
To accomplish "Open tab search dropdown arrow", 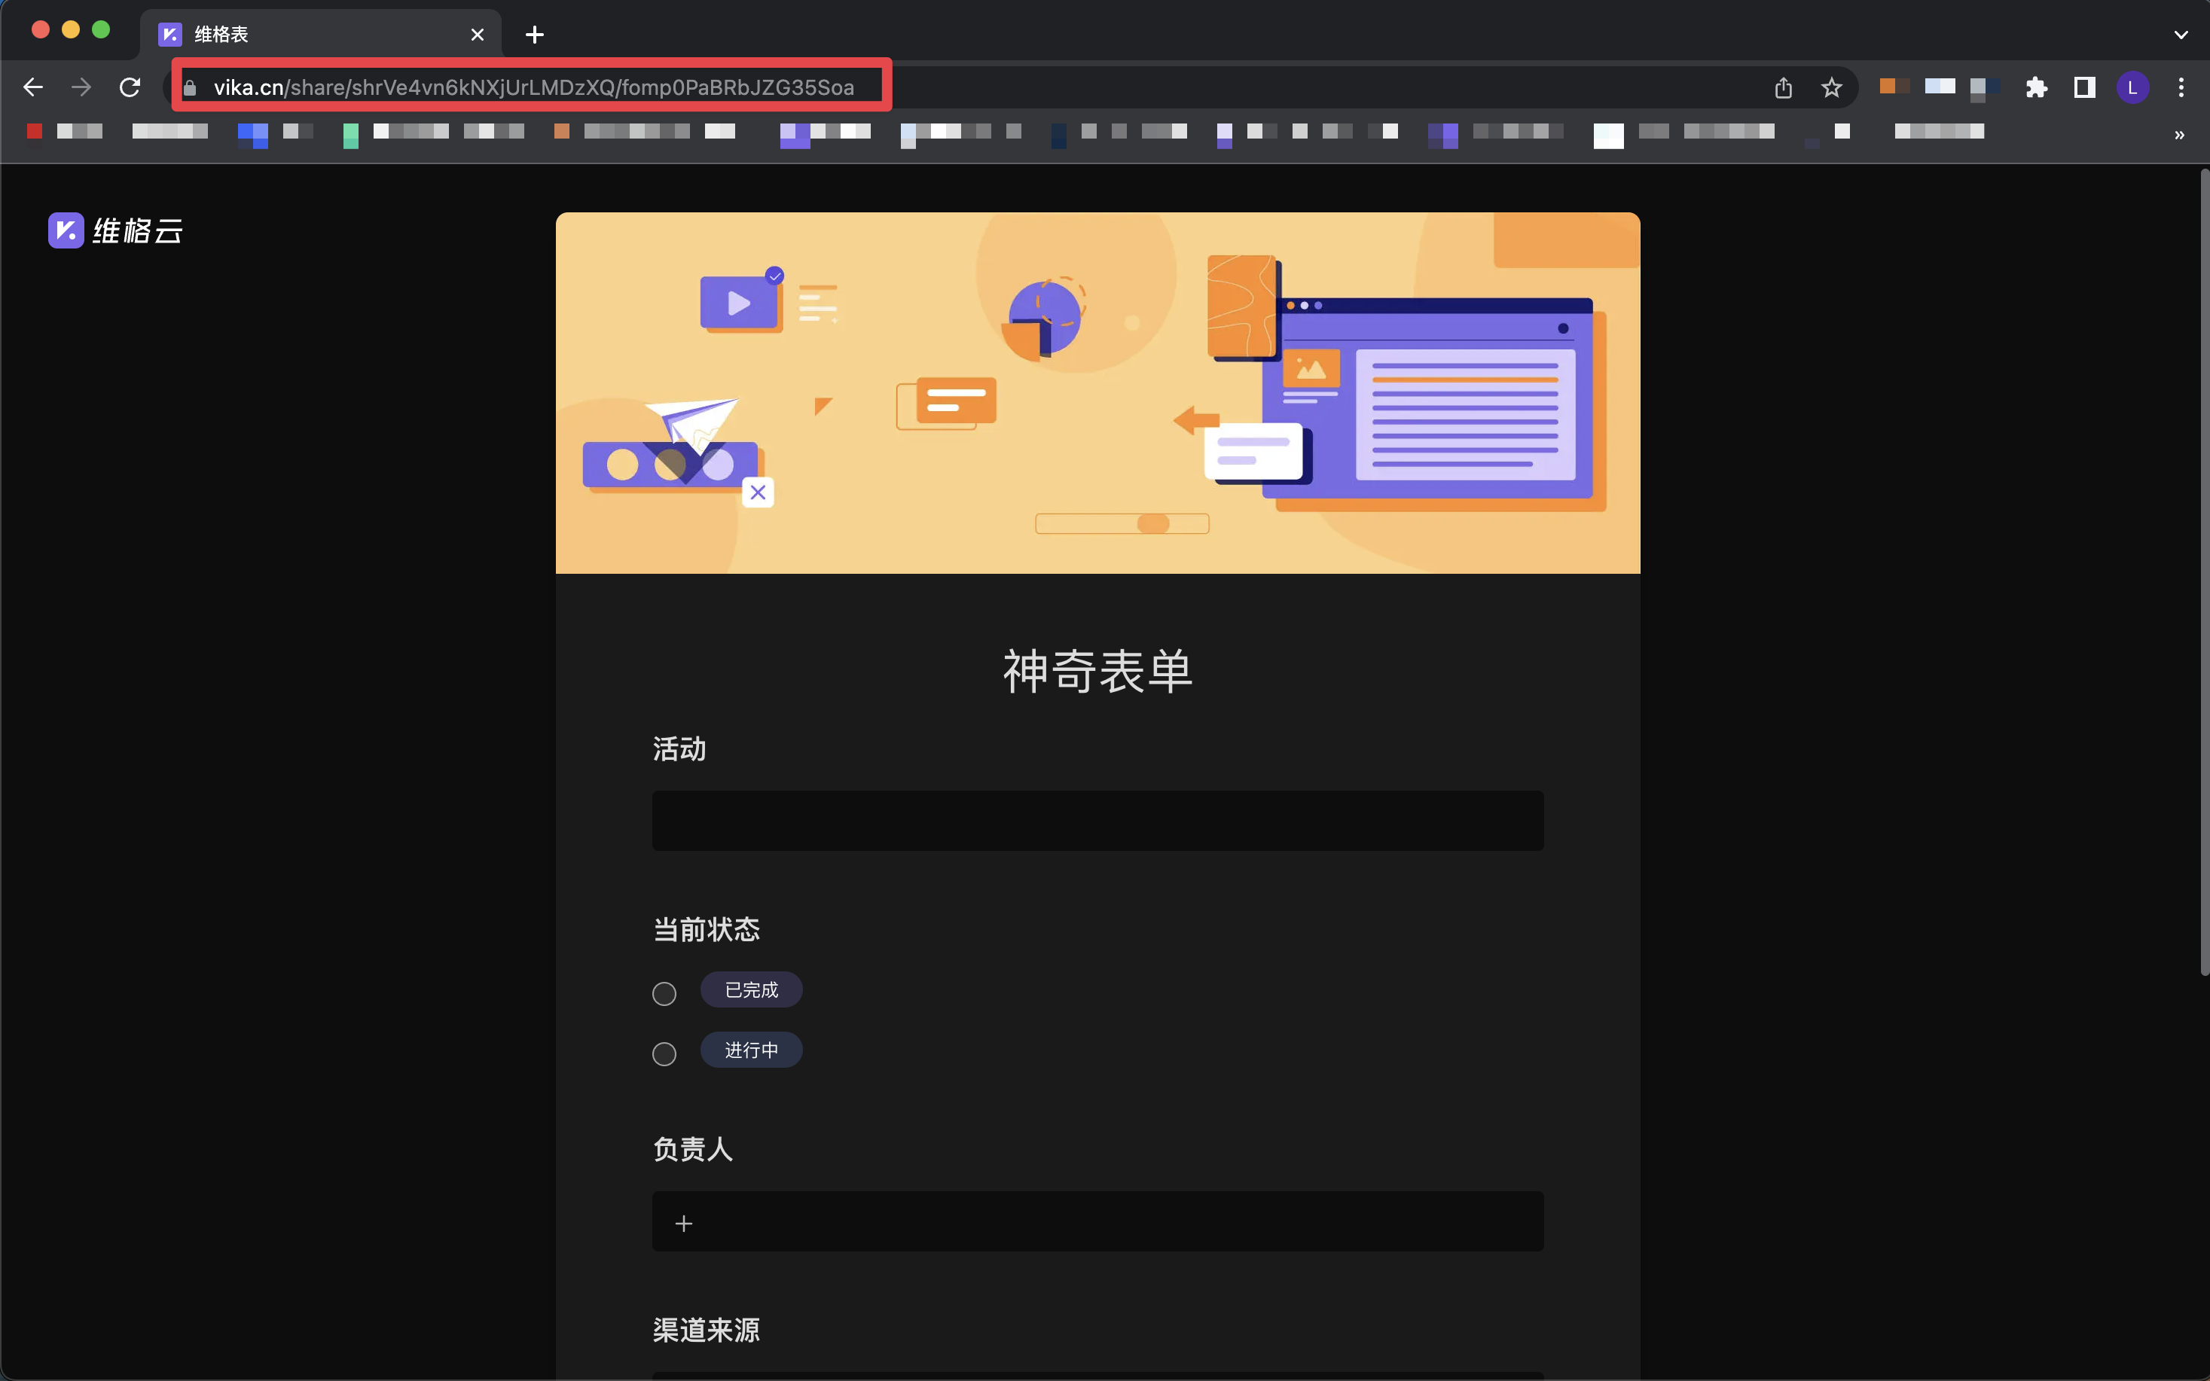I will coord(2181,35).
